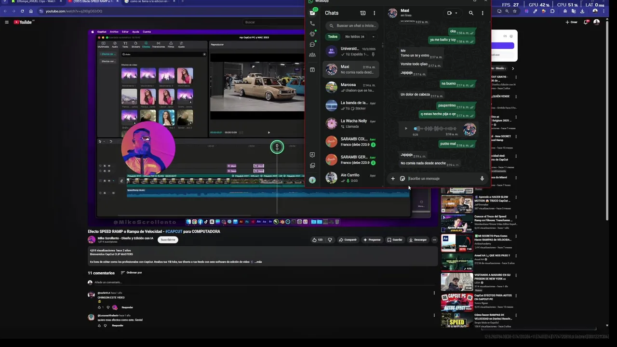Image resolution: width=617 pixels, height=347 pixels.
Task: Close the 'ElRompe_ANUEL Clips' tab
Action: click(x=60, y=1)
